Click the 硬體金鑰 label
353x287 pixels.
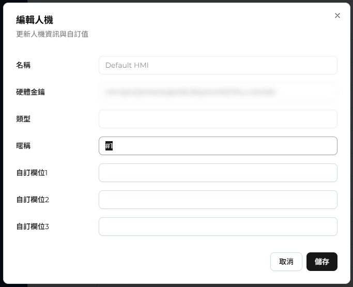pos(30,92)
